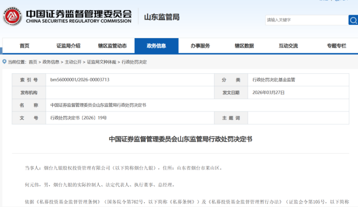Click 首页 in the breadcrumb trail

coord(33,62)
